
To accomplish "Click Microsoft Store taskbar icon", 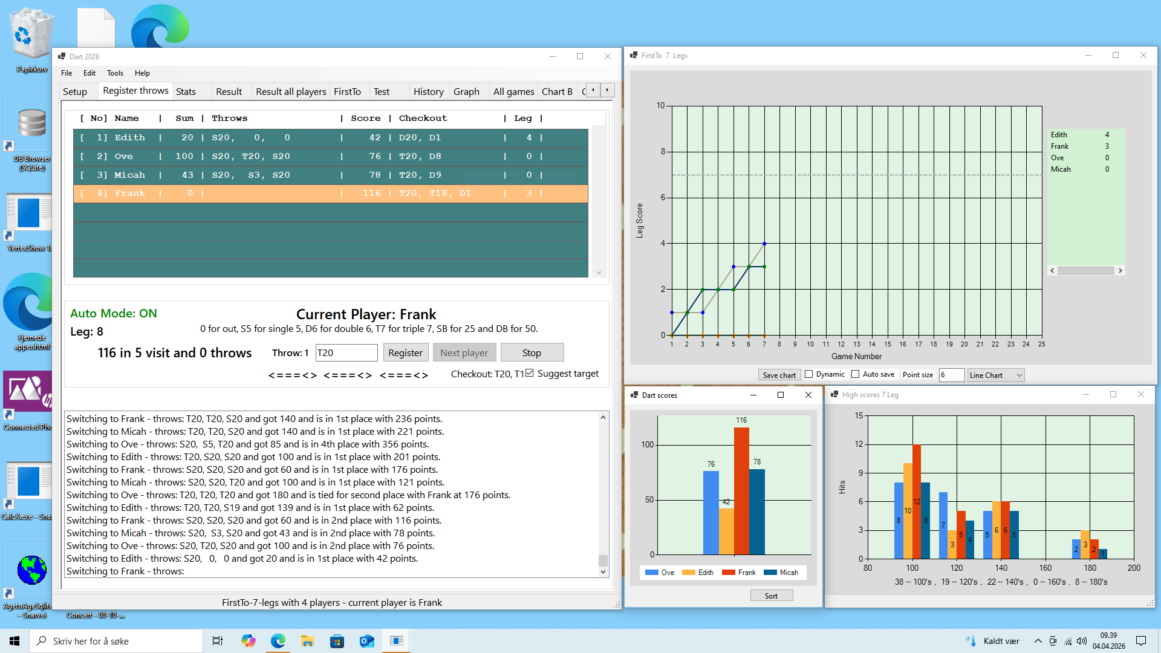I will click(337, 641).
